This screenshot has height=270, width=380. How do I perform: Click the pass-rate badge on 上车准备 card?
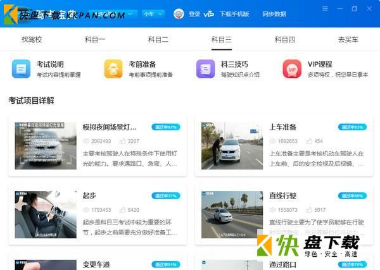(x=352, y=127)
